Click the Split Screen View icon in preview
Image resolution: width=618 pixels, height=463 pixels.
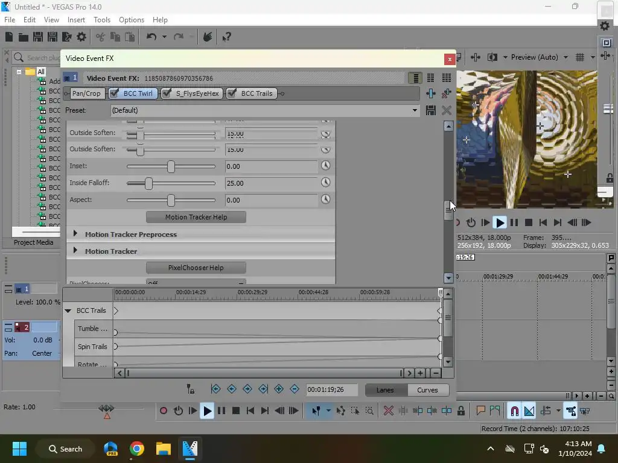492,57
